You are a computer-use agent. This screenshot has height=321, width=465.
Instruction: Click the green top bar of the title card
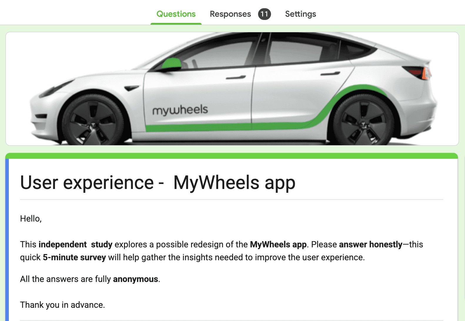[x=232, y=156]
